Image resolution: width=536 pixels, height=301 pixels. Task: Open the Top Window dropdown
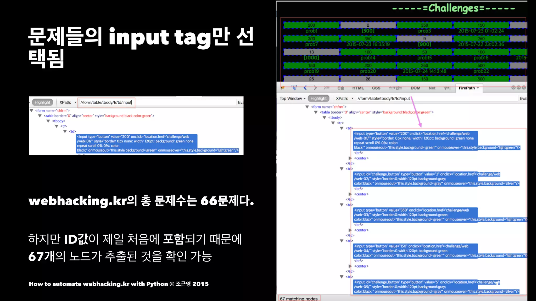(292, 99)
